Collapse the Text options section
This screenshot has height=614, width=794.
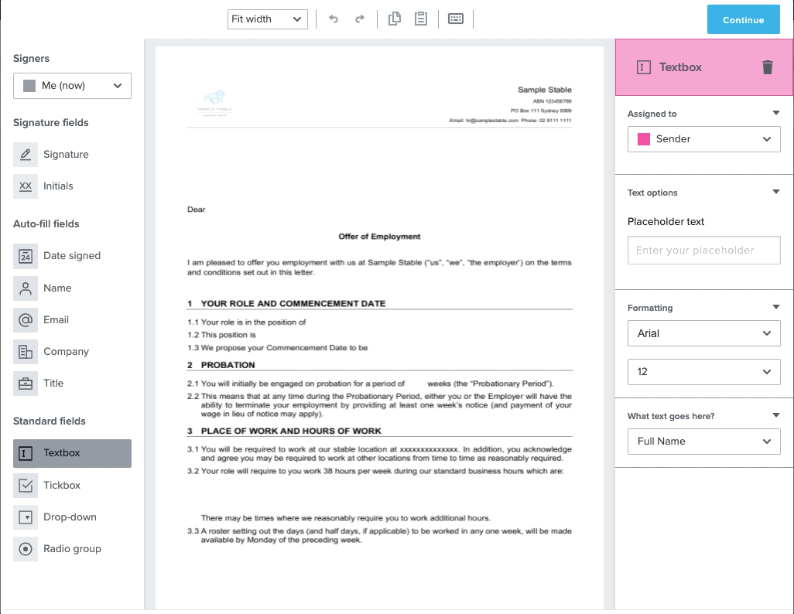pyautogui.click(x=776, y=193)
